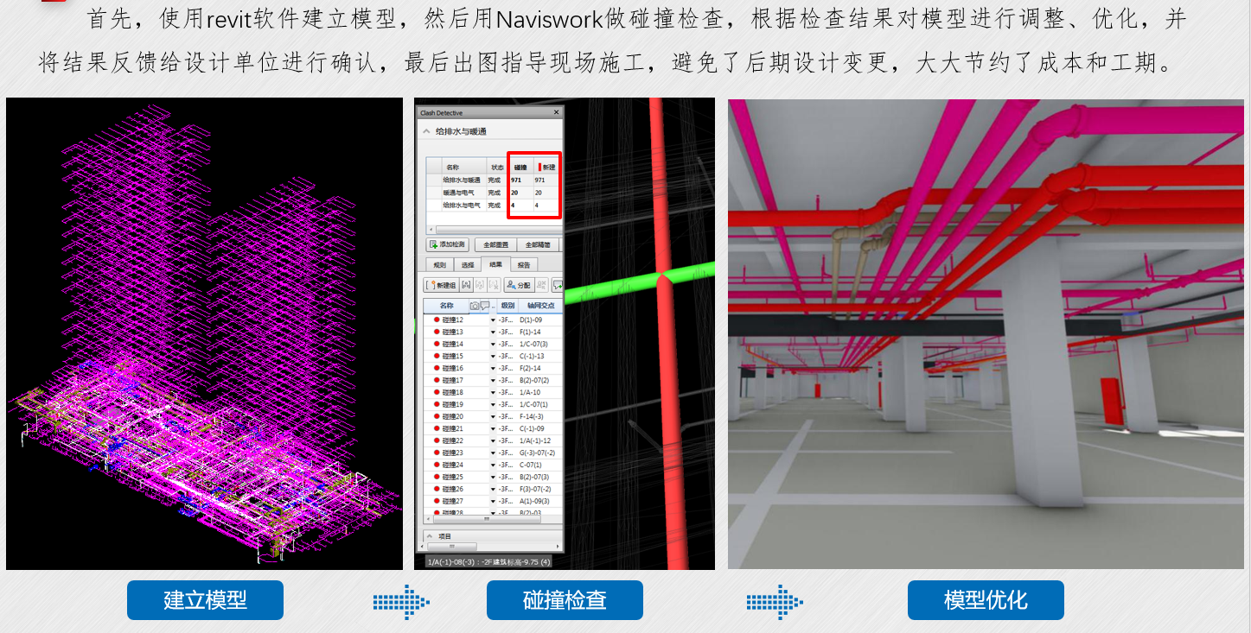Switch to the 选择 tab

[468, 264]
